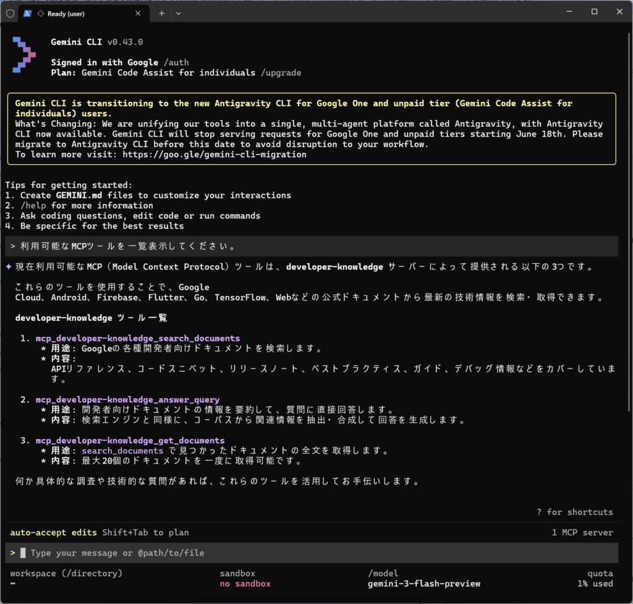
Task: Click 'Signed in with Google' text
Action: click(x=104, y=62)
